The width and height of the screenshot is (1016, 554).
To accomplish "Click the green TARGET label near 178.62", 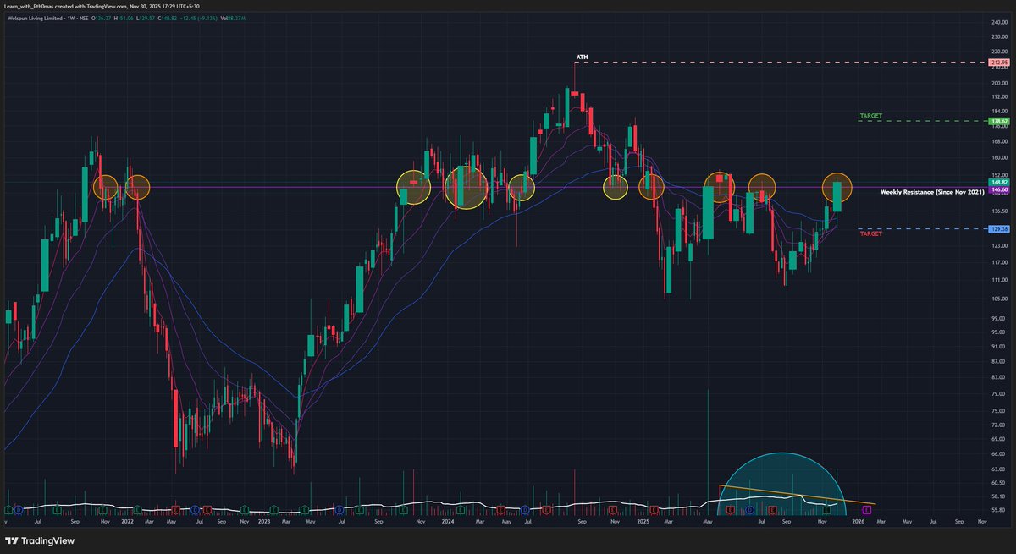I will tap(870, 115).
